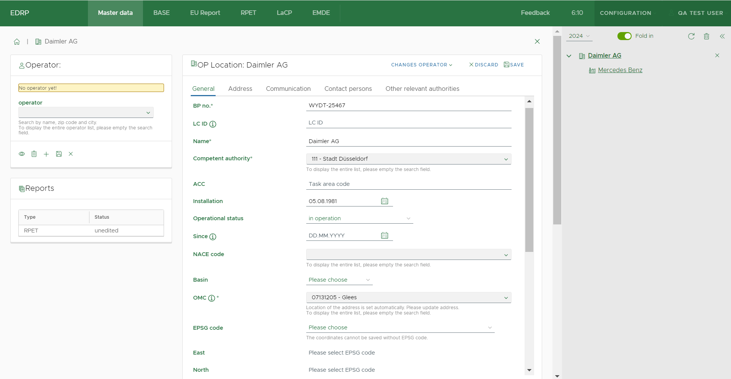Click the refresh icon in right sidebar

pos(691,36)
